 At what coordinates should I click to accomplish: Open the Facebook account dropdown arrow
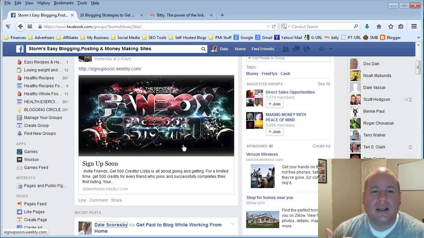coord(331,49)
